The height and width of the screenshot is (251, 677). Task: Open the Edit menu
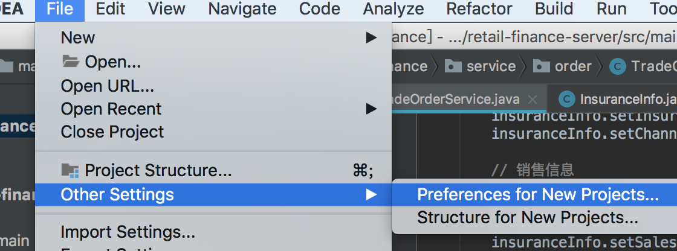(x=111, y=8)
